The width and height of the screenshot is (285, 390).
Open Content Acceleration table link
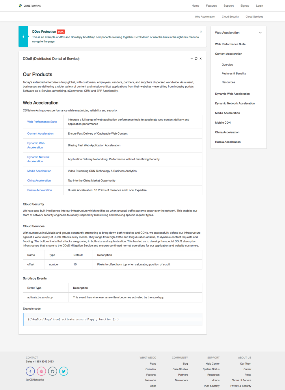pos(40,133)
